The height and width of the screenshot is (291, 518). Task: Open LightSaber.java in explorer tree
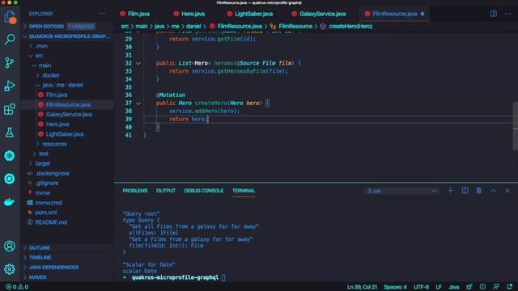click(x=67, y=134)
